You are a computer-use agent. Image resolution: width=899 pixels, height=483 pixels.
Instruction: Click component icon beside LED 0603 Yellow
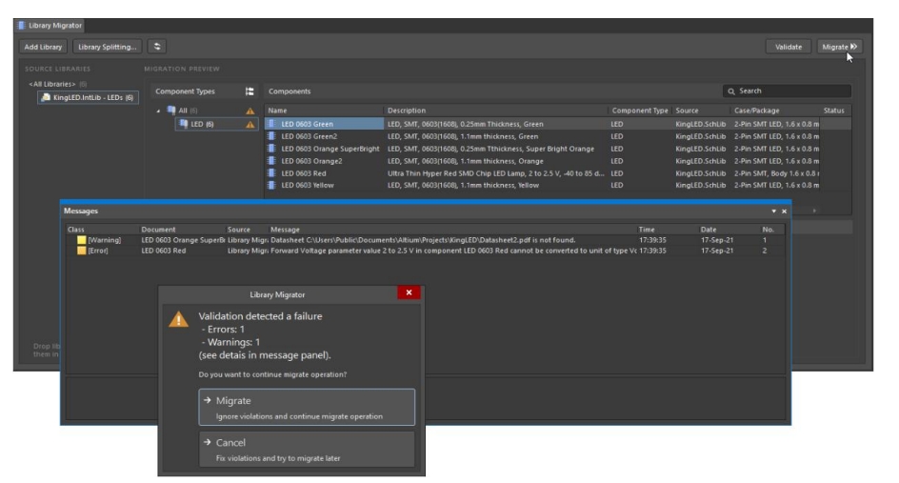click(x=271, y=185)
